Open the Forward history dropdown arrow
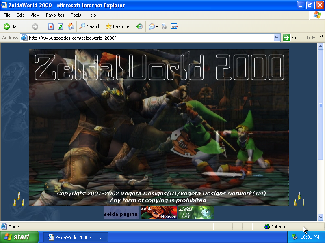This screenshot has width=325, height=243. pos(43,26)
